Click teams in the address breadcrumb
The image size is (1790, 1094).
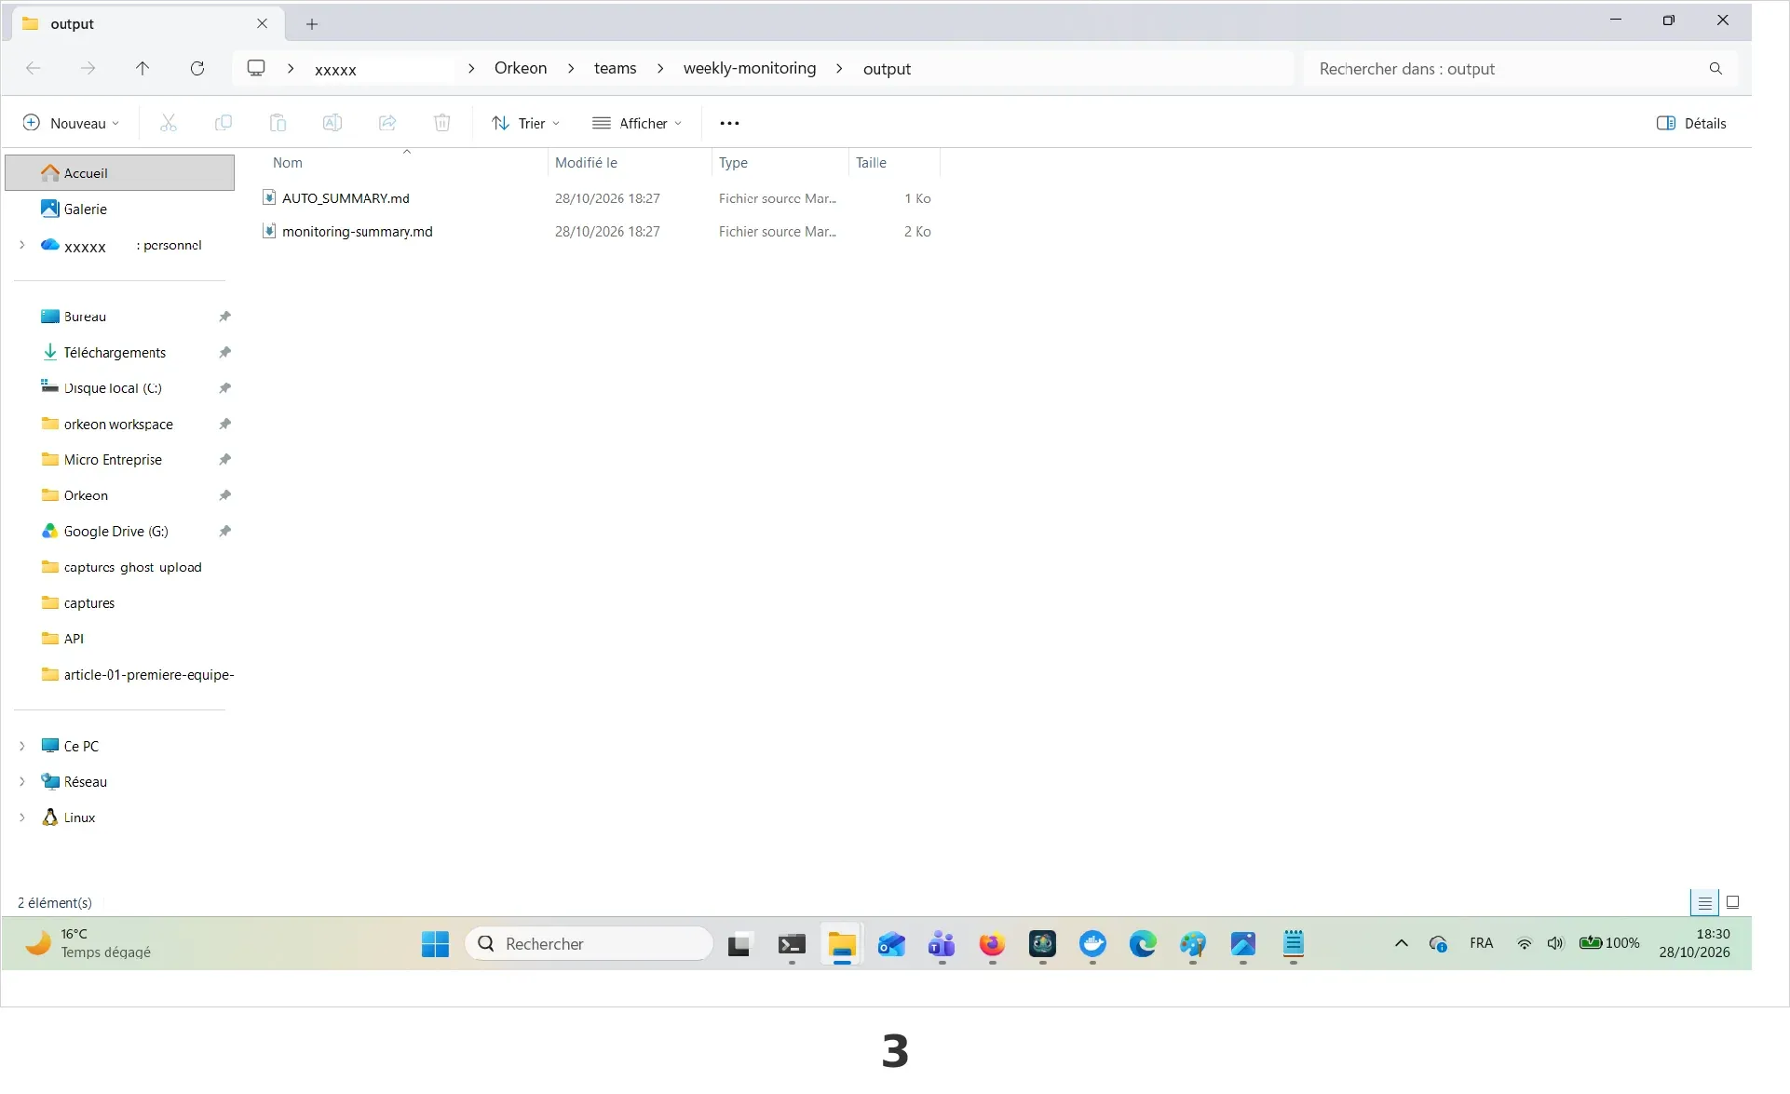point(615,68)
